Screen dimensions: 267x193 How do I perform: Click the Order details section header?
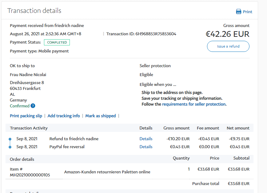[22, 159]
